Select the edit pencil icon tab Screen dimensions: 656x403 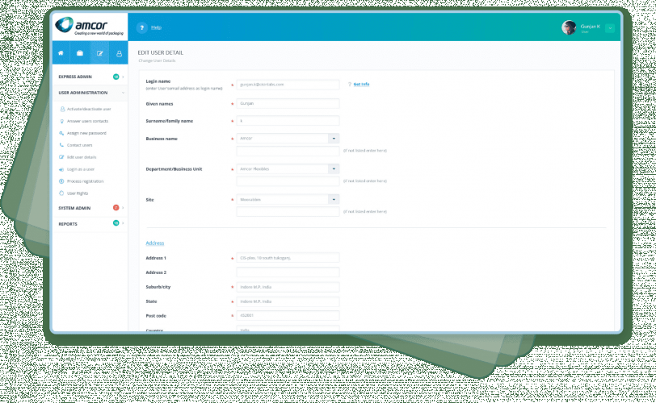point(99,53)
